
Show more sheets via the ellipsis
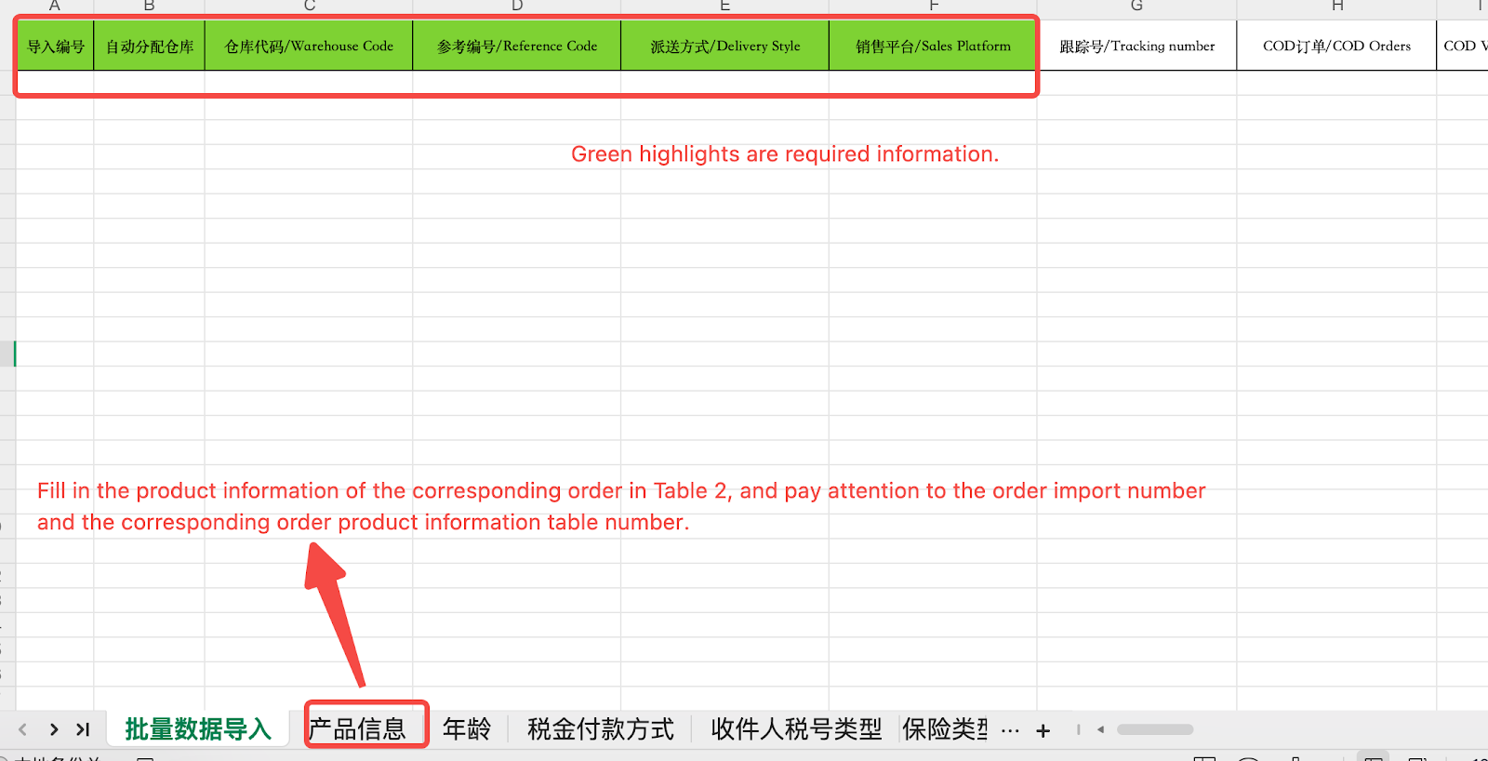coord(1010,730)
